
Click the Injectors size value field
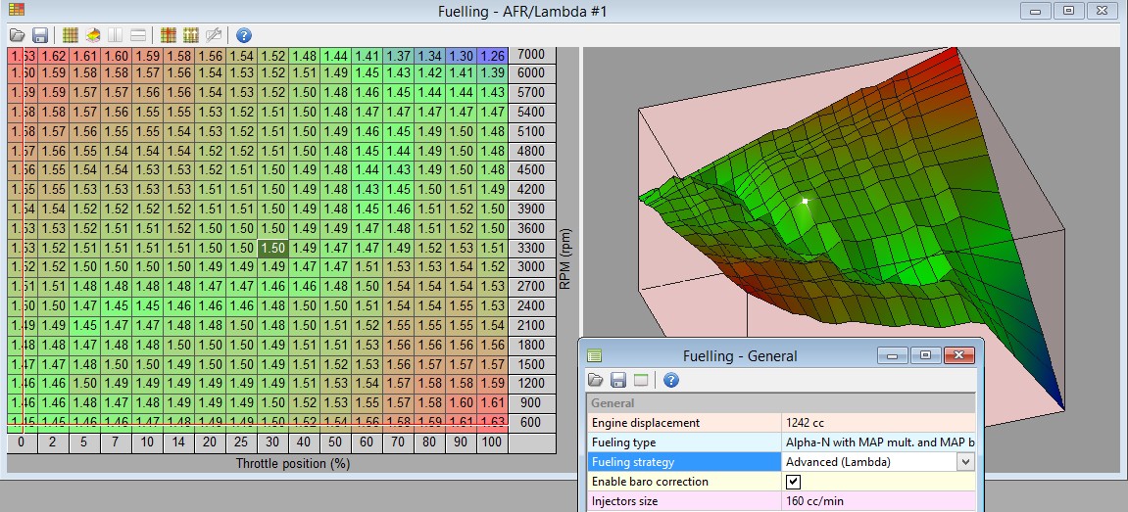(878, 501)
